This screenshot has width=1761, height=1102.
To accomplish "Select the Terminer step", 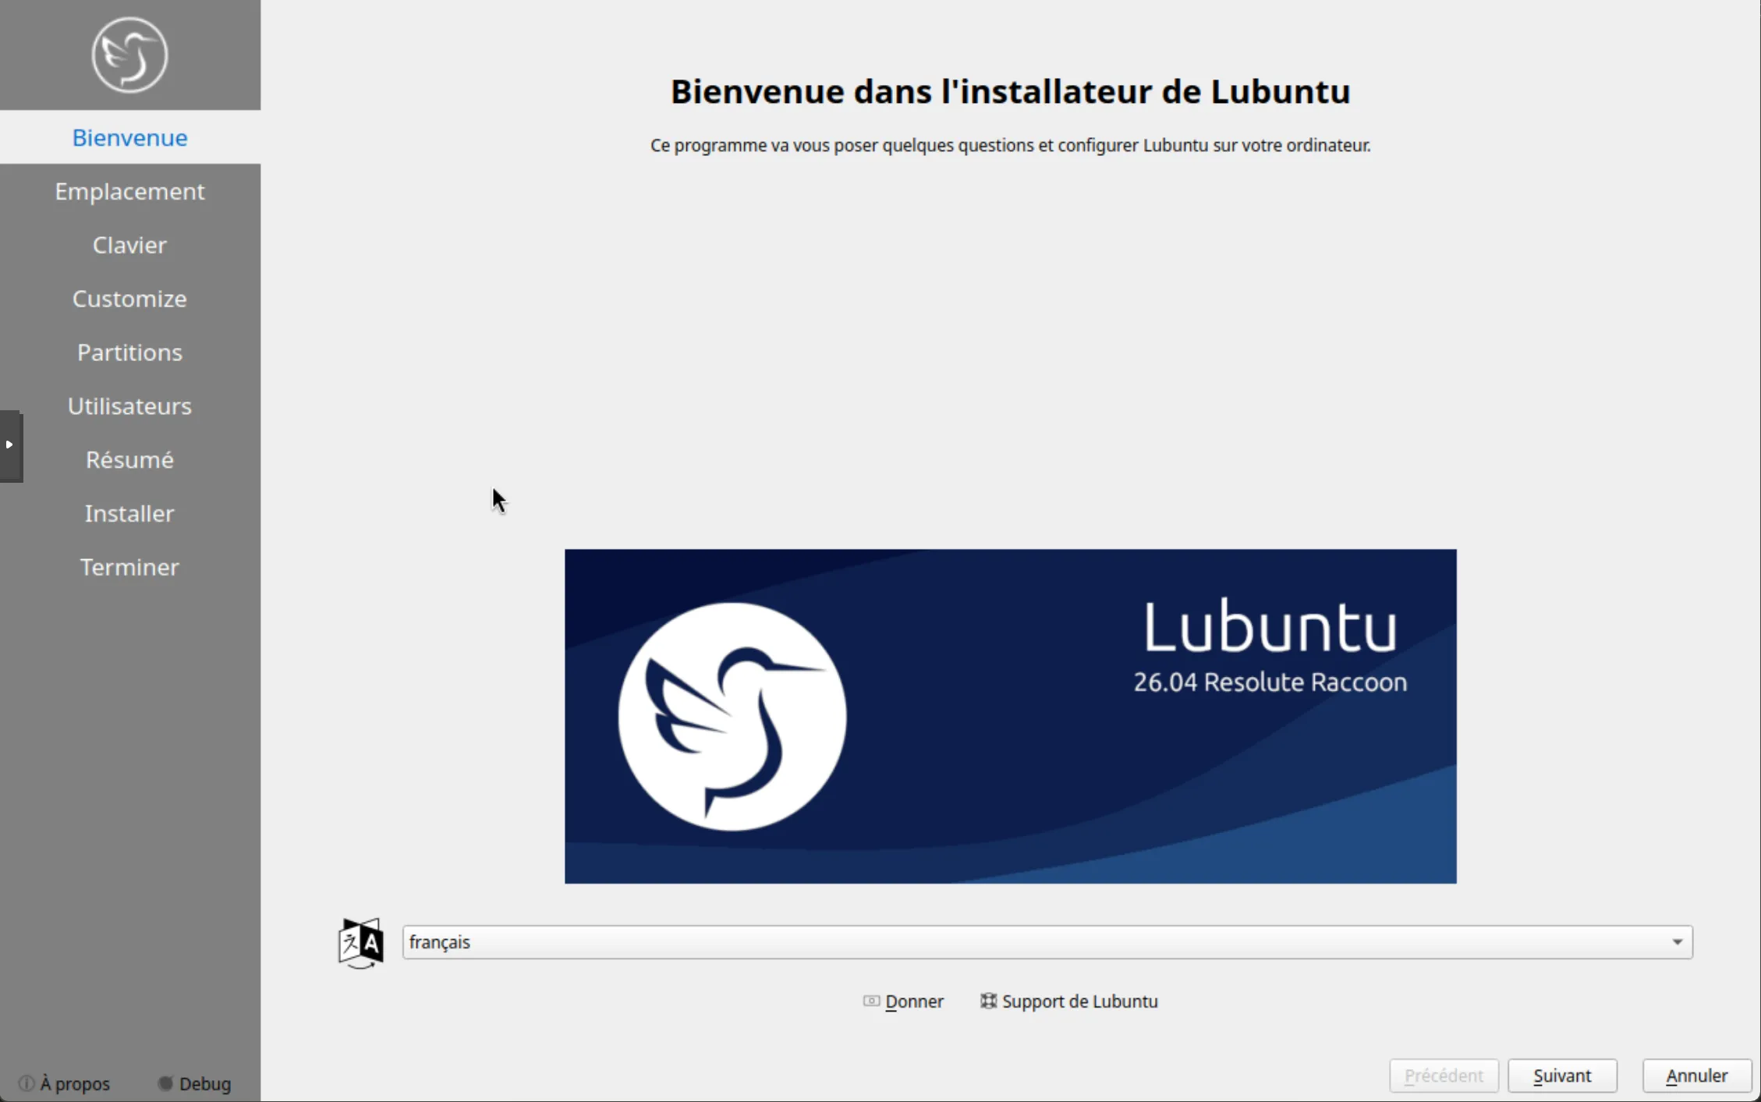I will 130,568.
